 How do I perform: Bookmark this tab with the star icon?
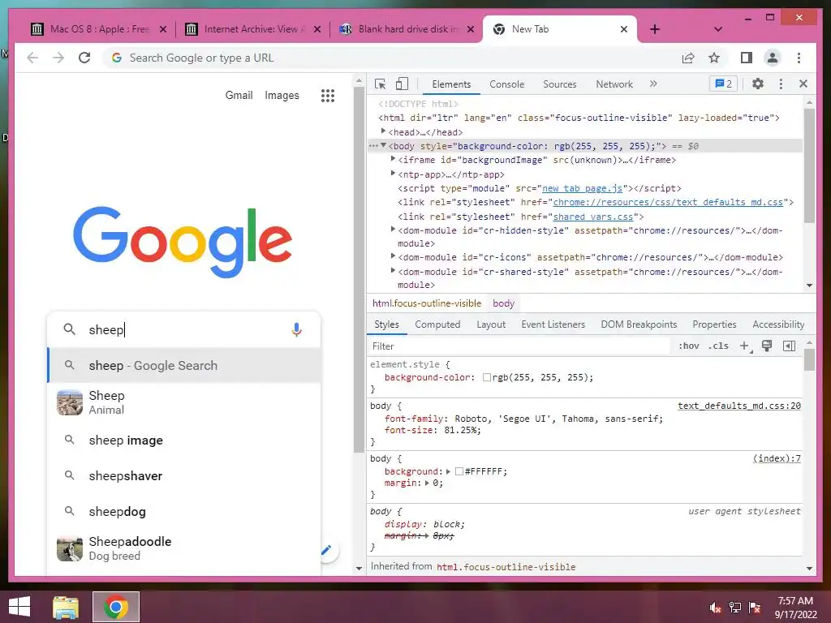pyautogui.click(x=714, y=58)
